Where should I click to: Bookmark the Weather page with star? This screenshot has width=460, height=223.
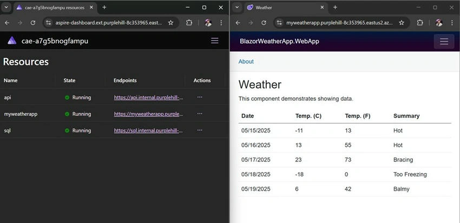[x=402, y=23]
